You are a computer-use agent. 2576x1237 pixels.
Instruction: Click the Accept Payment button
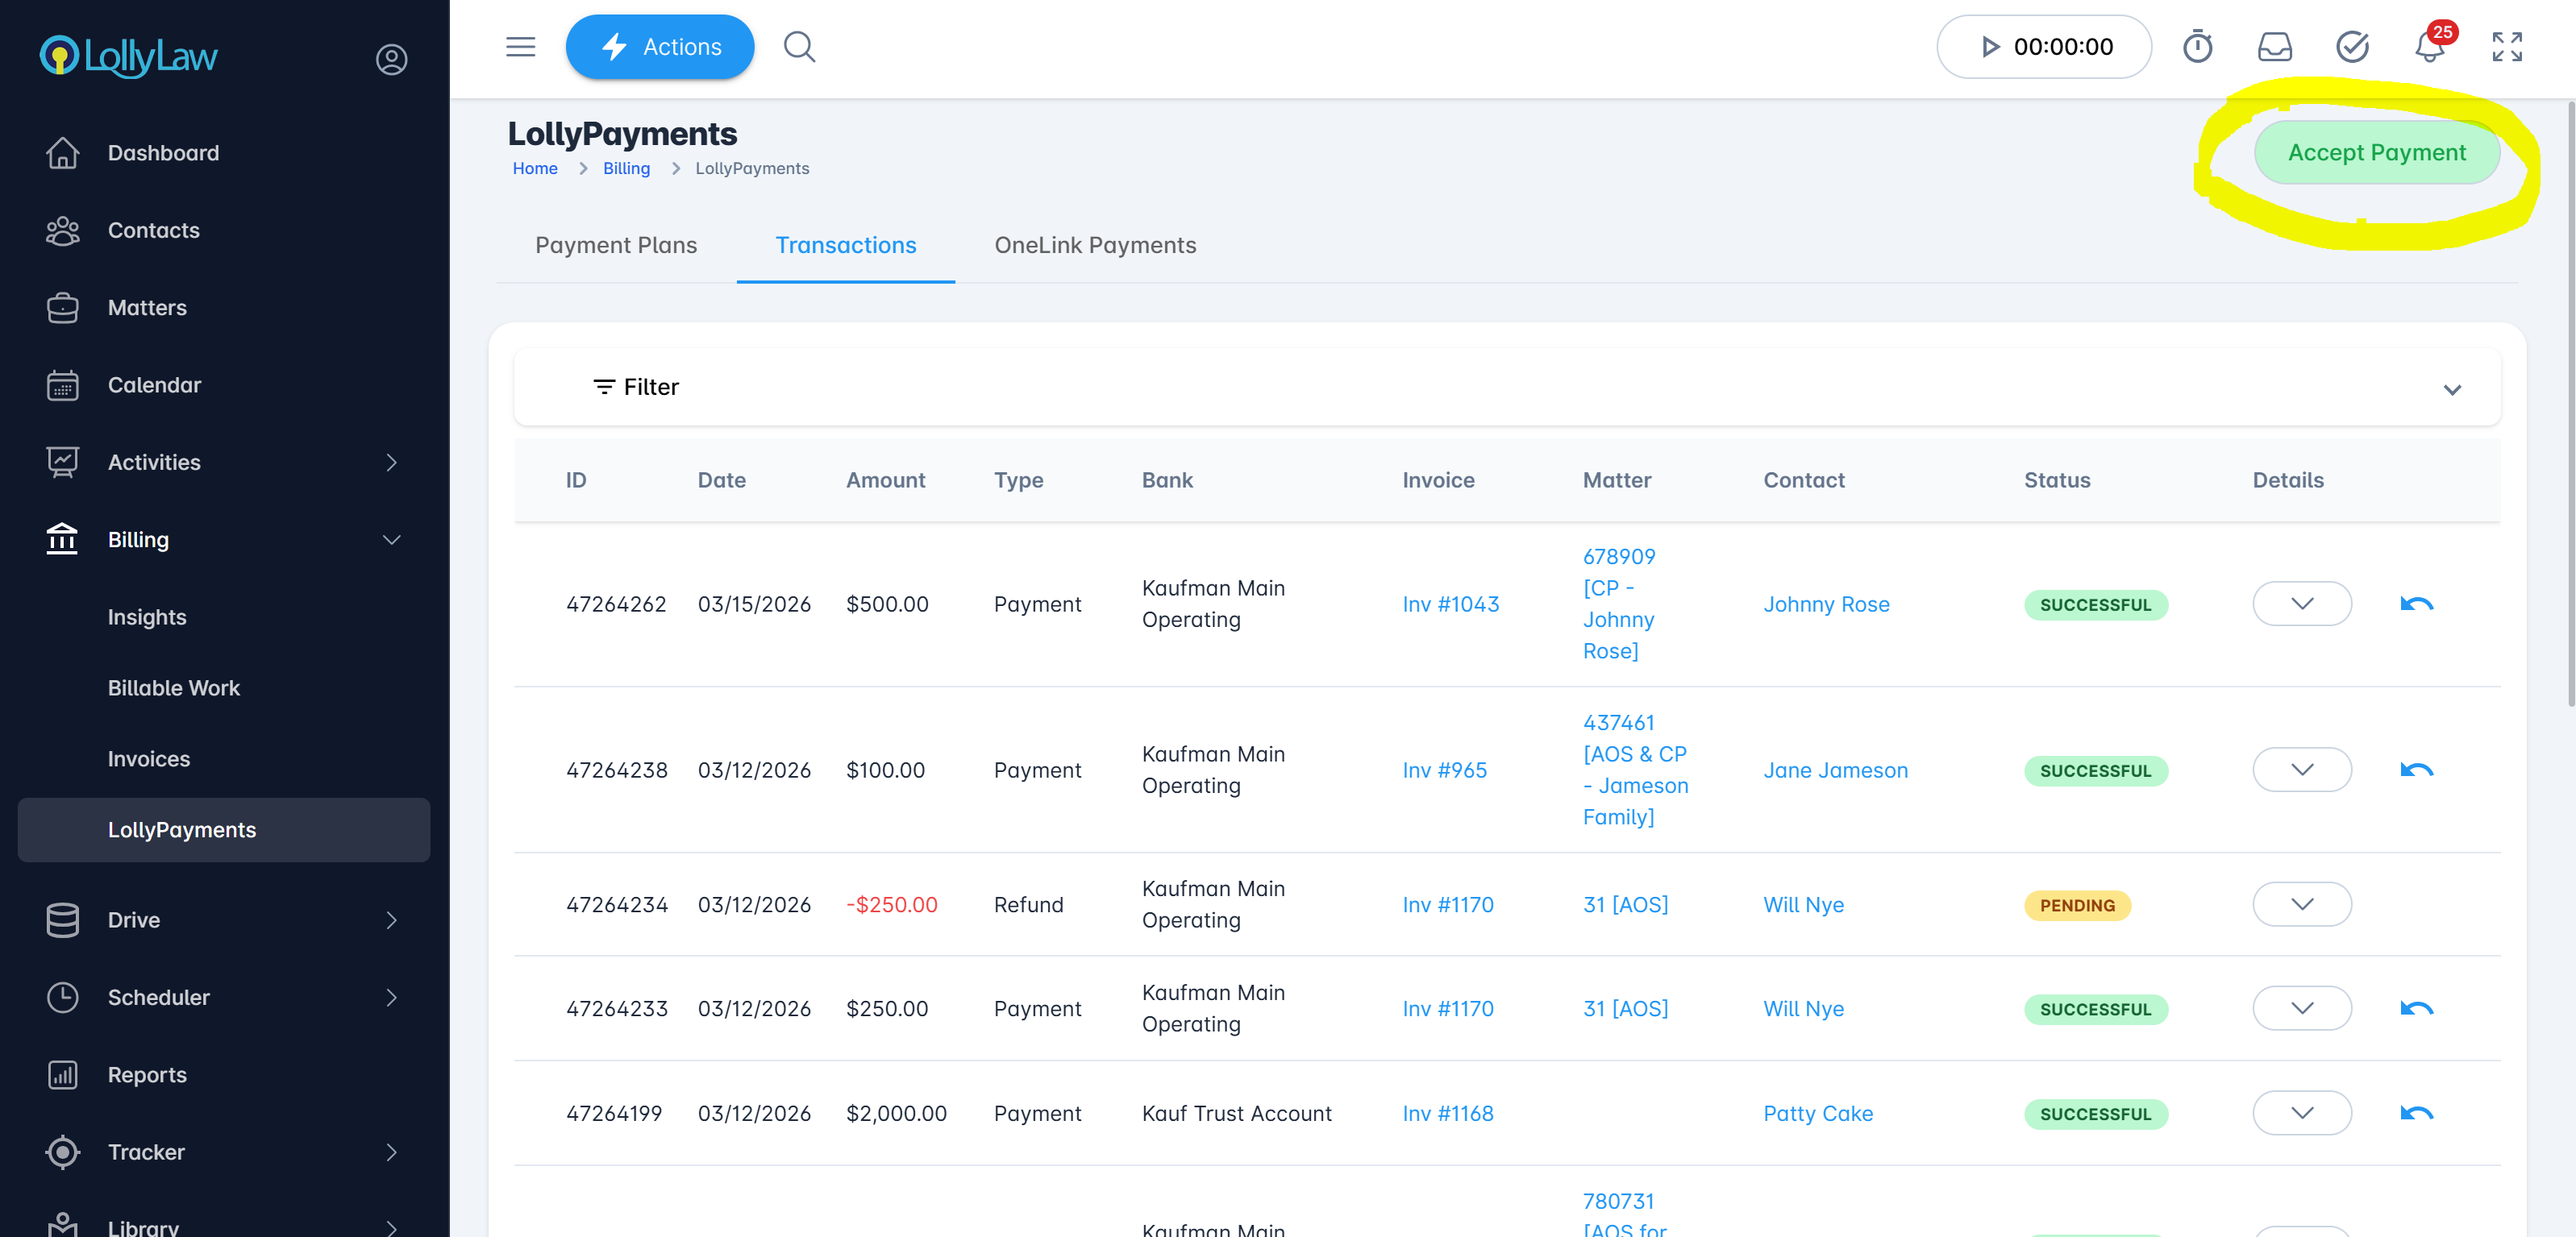pos(2376,153)
